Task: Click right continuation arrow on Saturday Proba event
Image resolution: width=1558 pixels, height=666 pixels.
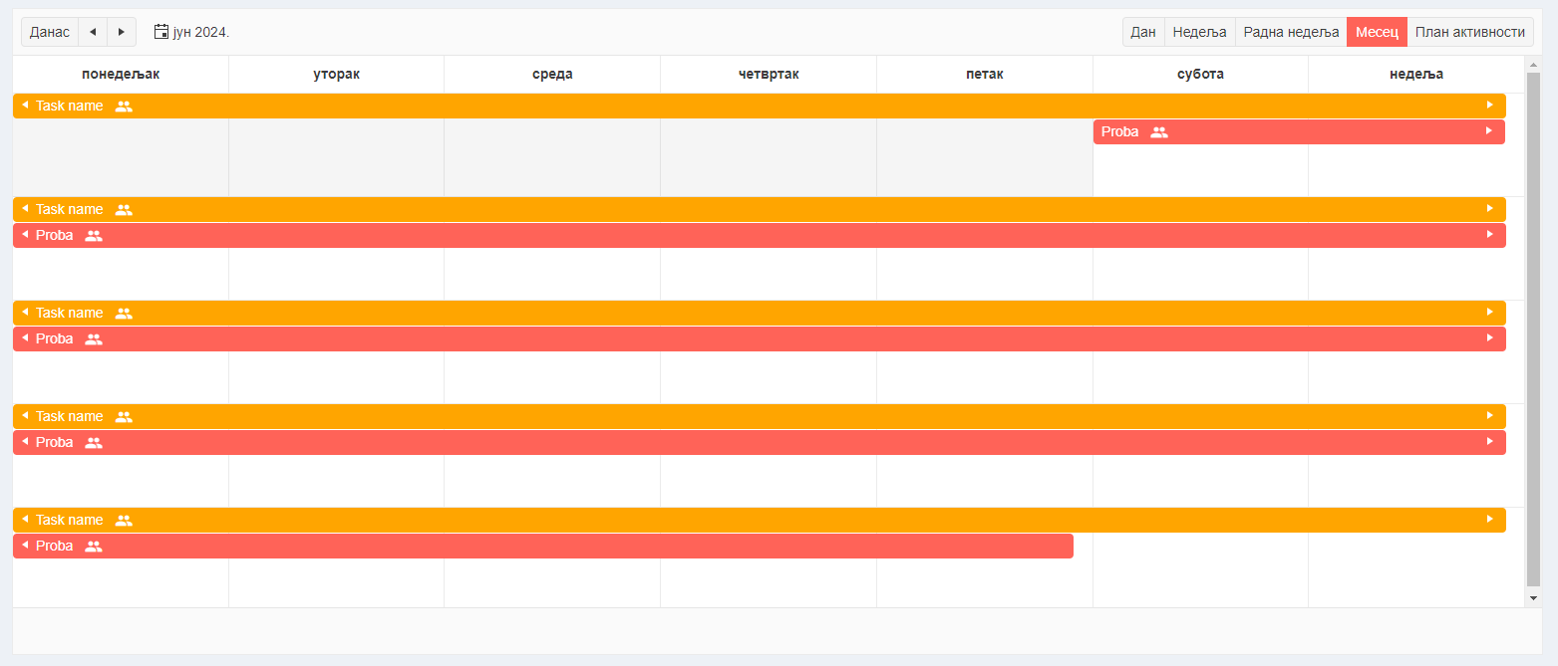Action: click(1489, 130)
